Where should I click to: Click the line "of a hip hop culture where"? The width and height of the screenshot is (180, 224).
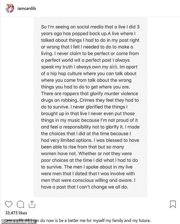[89, 74]
